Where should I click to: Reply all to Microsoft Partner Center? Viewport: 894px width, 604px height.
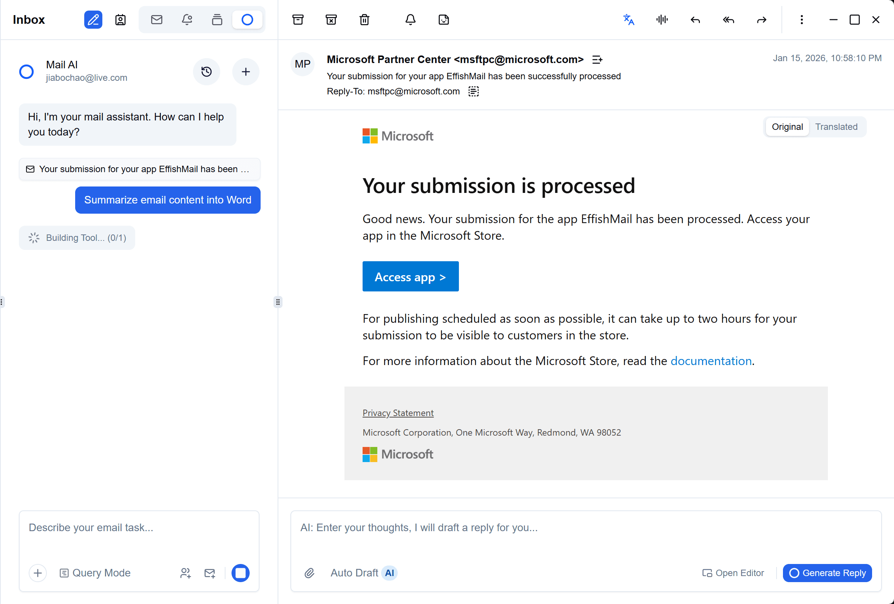click(728, 20)
